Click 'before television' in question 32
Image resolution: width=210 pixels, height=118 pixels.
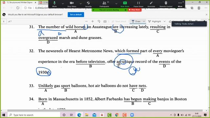(91, 62)
